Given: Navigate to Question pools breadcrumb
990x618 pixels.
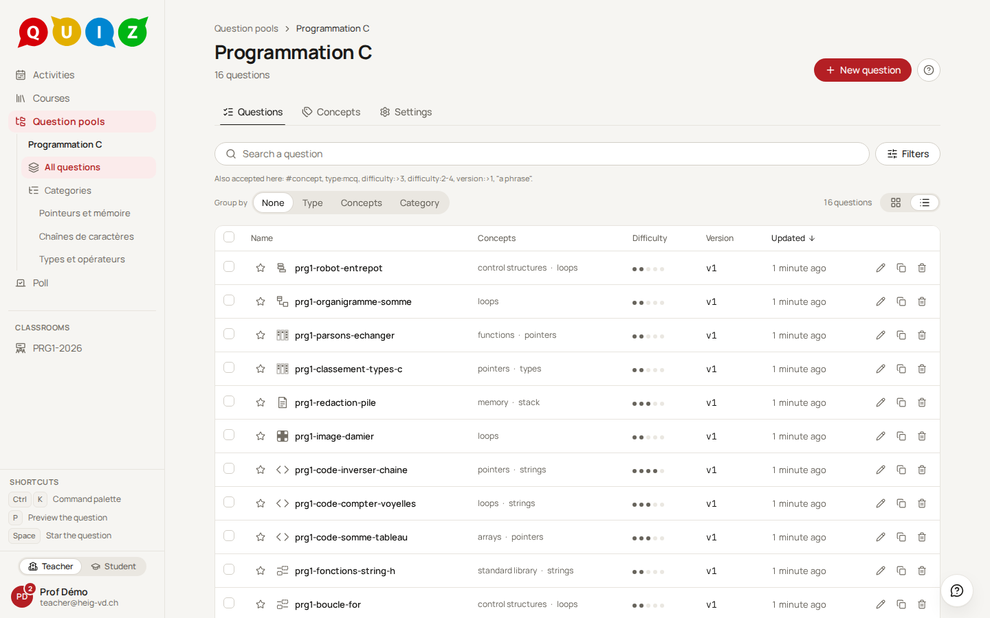Looking at the screenshot, I should pos(246,28).
